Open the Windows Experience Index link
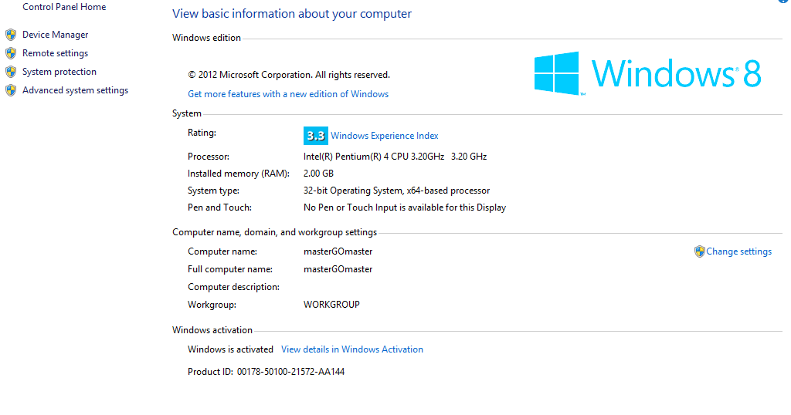This screenshot has width=791, height=415. click(x=385, y=136)
